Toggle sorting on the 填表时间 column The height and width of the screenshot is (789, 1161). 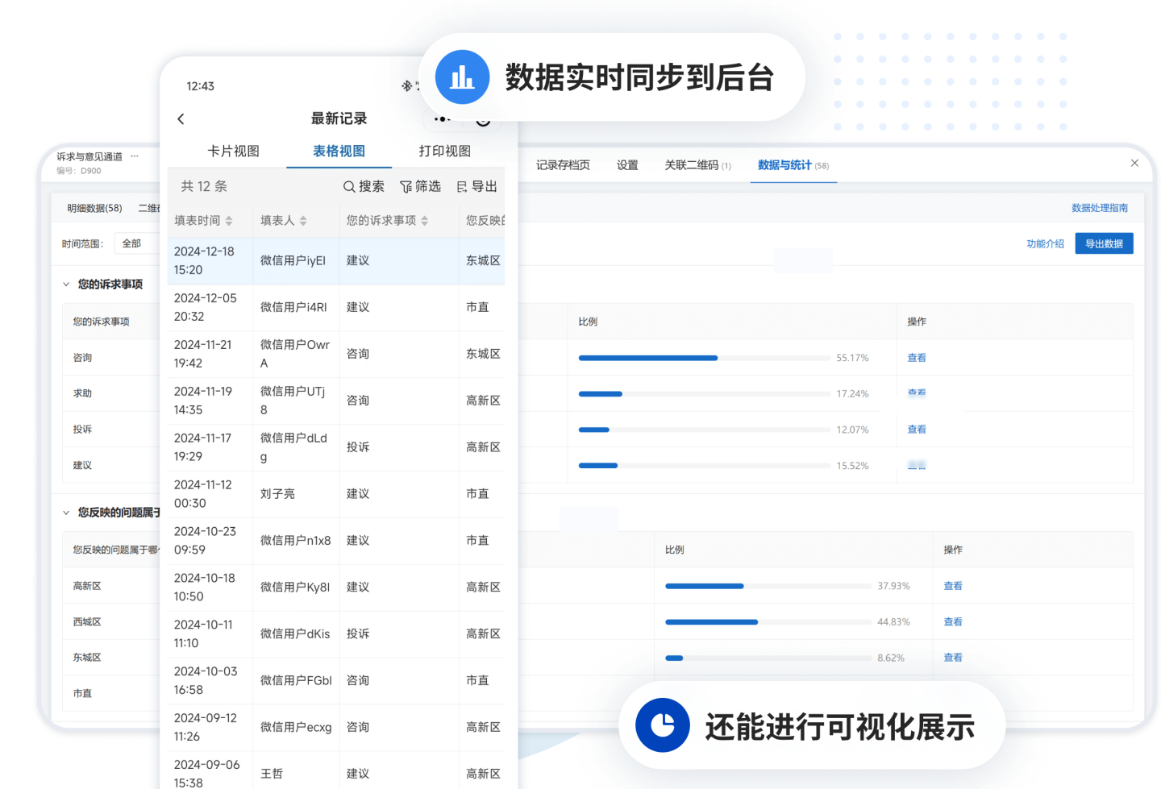click(231, 220)
